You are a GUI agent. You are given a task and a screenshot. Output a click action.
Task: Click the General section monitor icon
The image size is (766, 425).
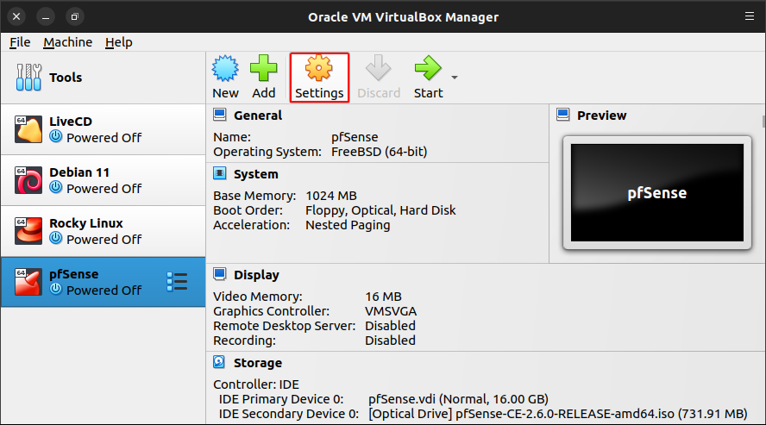pyautogui.click(x=220, y=116)
